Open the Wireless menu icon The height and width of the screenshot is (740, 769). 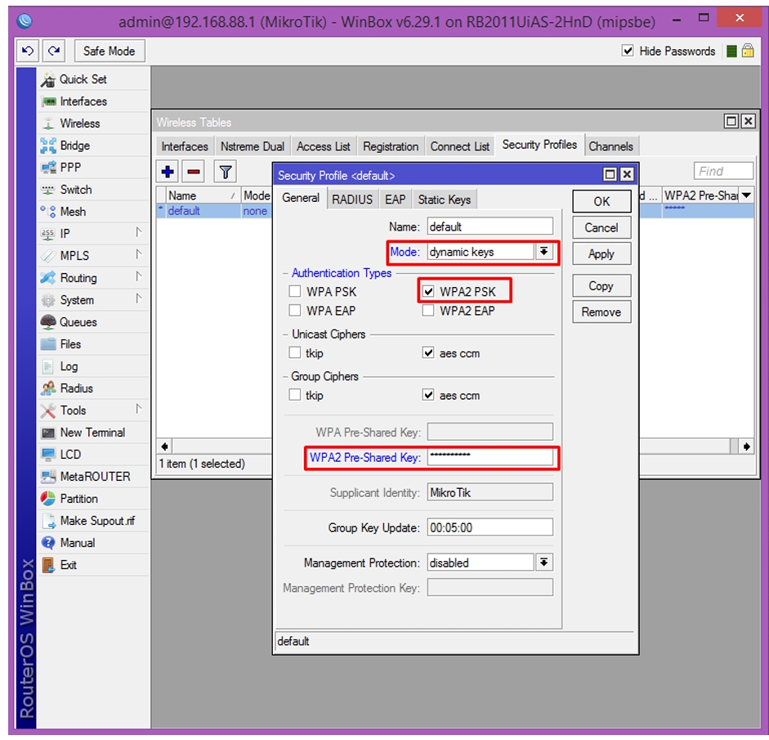coord(48,123)
